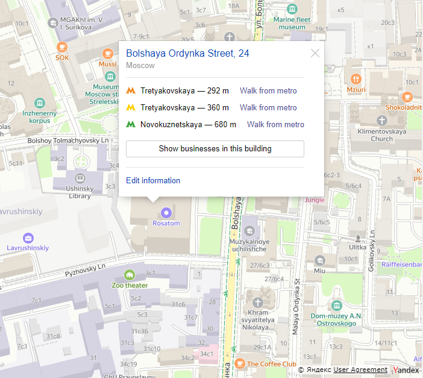Open the Bolshaya Ordynka Street, 24 title link
The height and width of the screenshot is (378, 423).
pos(187,54)
